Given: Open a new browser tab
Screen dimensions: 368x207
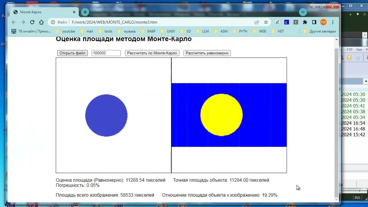Looking at the screenshot, I should [x=85, y=12].
